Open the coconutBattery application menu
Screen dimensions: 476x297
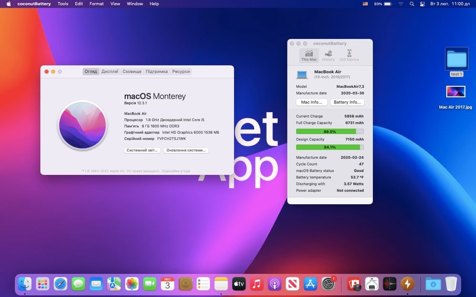coord(34,4)
